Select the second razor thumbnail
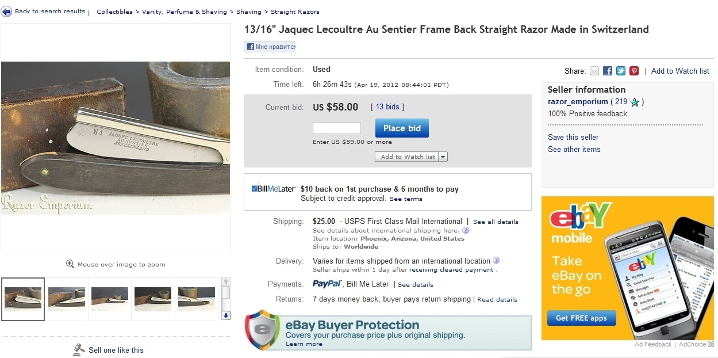The image size is (718, 358). pyautogui.click(x=67, y=299)
